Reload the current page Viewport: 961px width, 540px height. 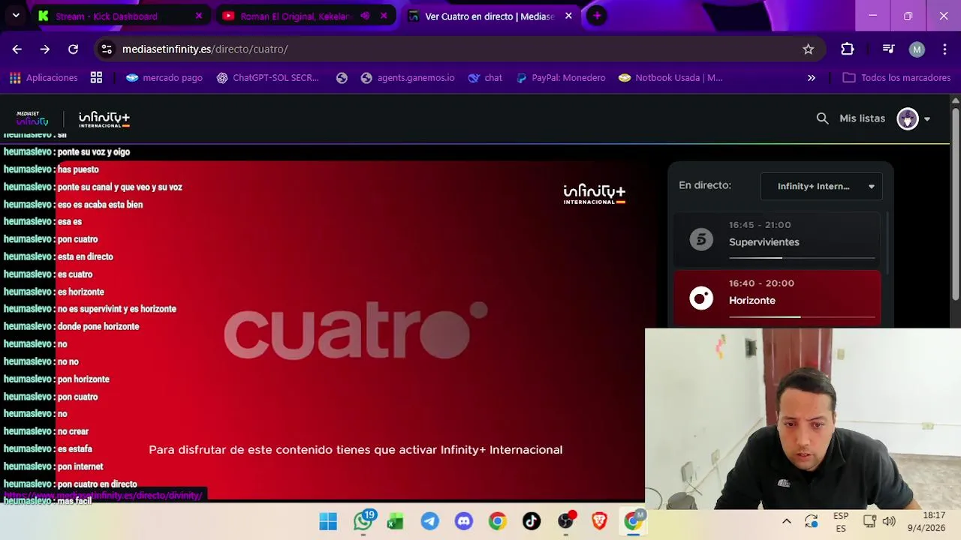(x=73, y=49)
